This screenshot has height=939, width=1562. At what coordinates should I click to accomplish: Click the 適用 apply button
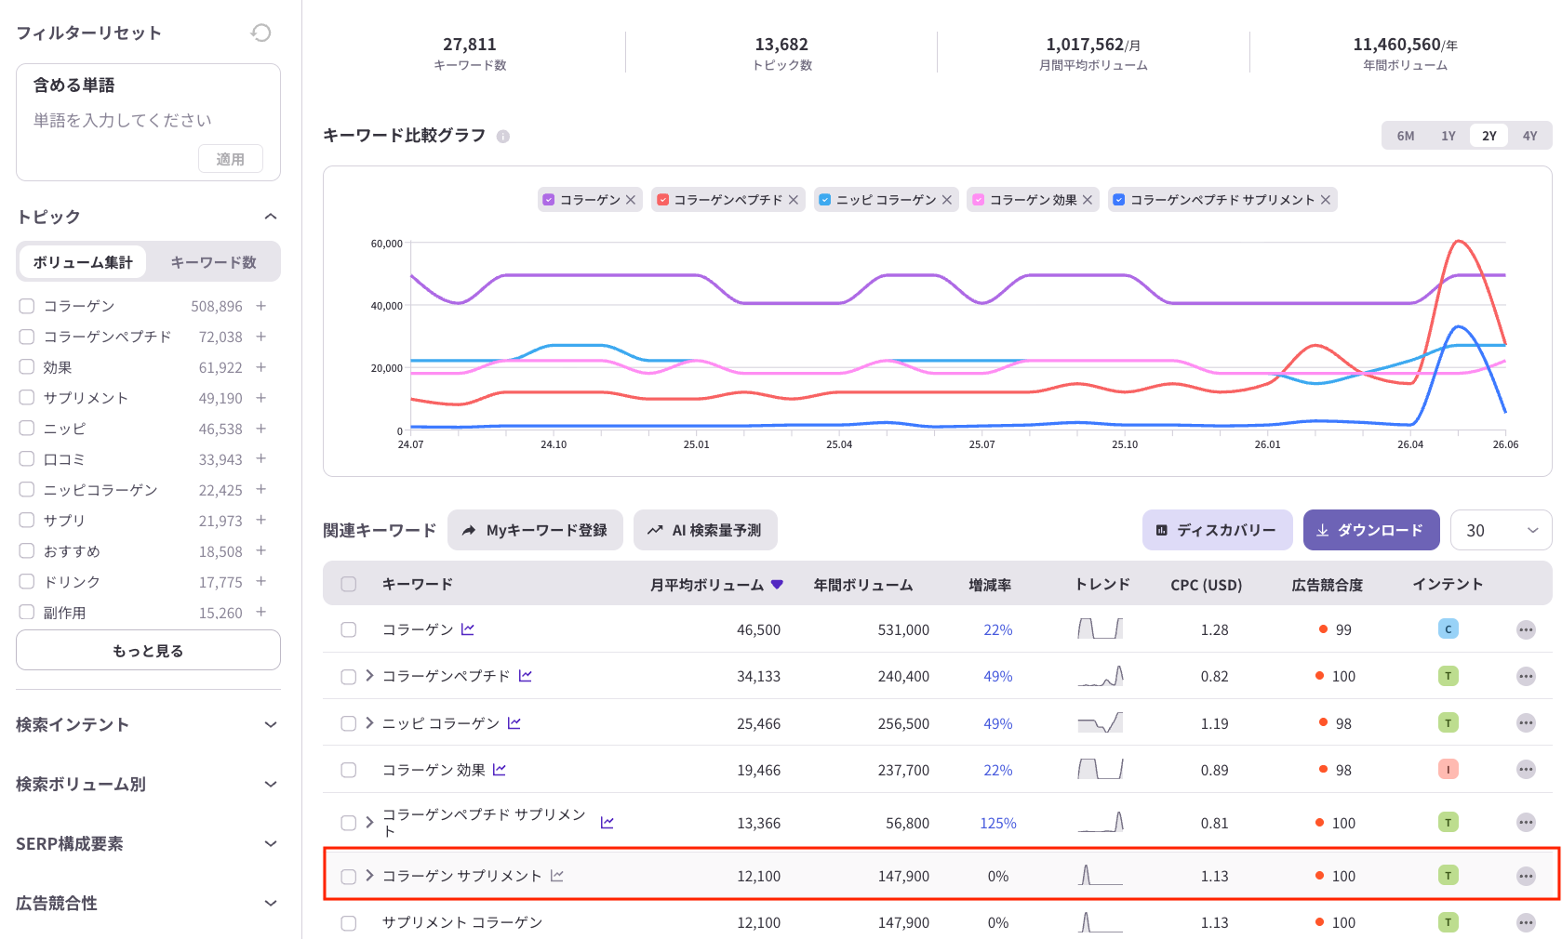tap(231, 159)
